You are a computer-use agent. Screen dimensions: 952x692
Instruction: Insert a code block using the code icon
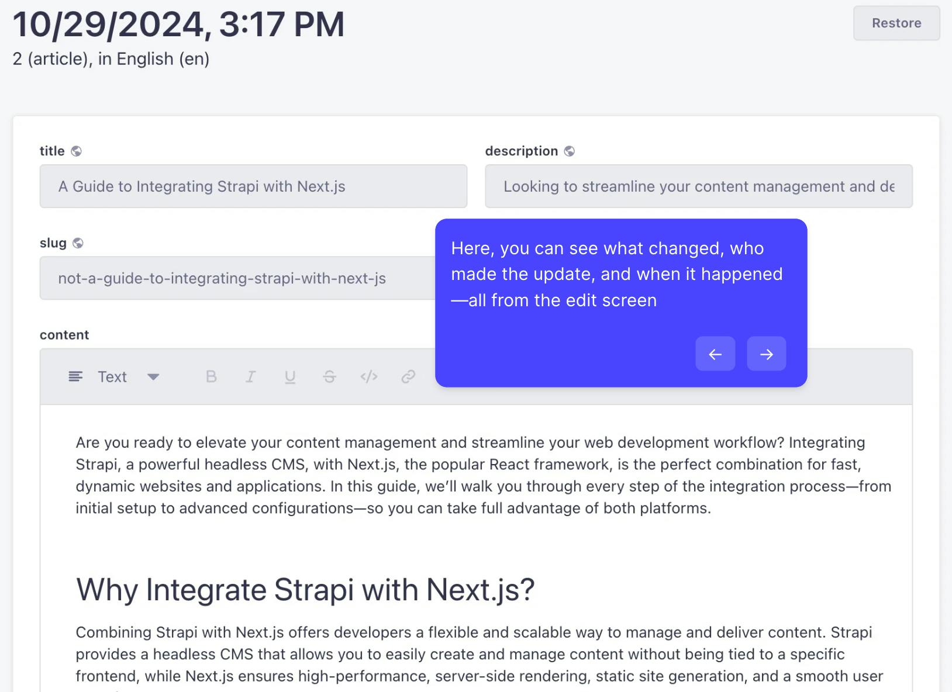368,377
